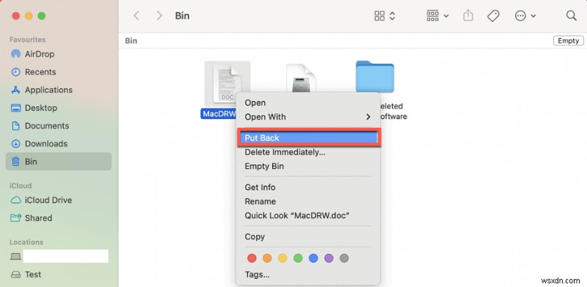
Task: Select the Shared folder icon
Action: tap(15, 218)
